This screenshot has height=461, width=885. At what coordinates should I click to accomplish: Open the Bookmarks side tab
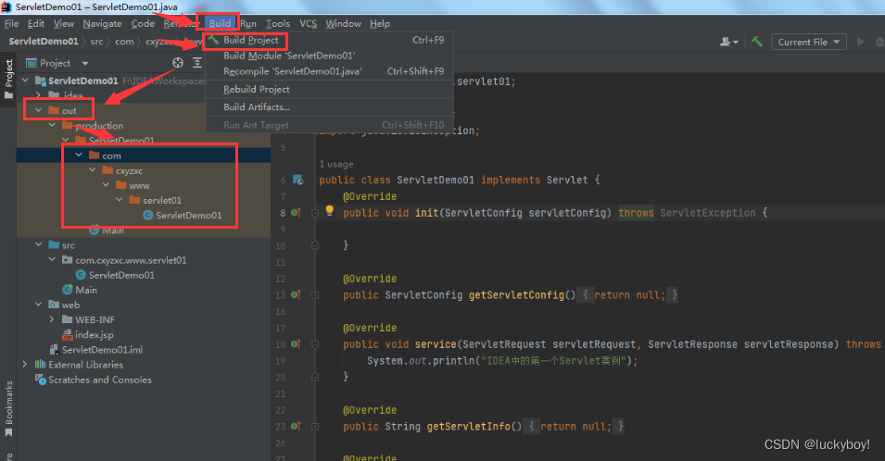coord(8,408)
